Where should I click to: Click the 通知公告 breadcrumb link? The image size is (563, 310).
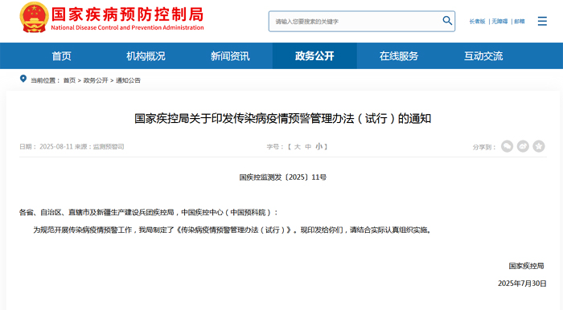pos(128,80)
